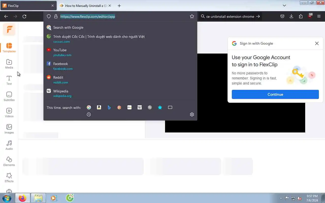Screen dimensions: 325x203
Task: Open the Subtitles panel
Action: pos(9,96)
